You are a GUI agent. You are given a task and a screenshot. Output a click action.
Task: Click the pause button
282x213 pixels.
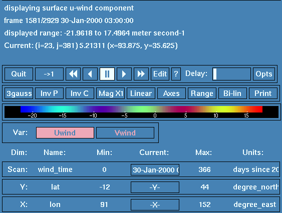107,74
